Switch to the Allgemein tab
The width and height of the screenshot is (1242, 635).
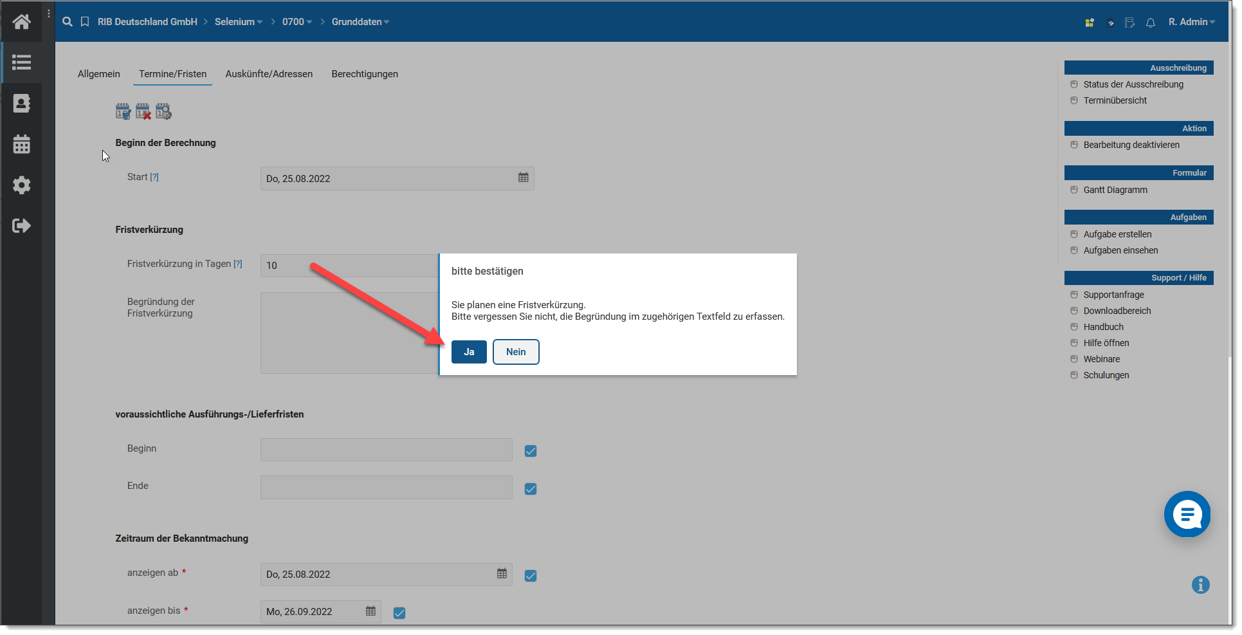click(99, 74)
